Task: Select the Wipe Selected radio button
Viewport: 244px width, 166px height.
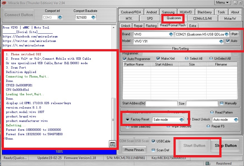Action: tap(168, 127)
